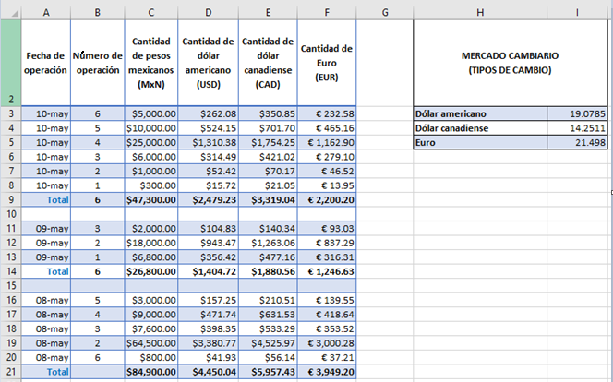Select the $800.00 pesos cell
The height and width of the screenshot is (382, 613).
151,357
